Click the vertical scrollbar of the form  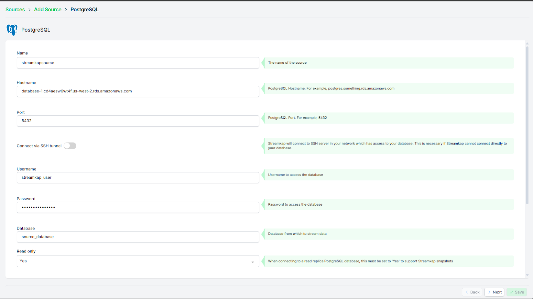click(527, 125)
